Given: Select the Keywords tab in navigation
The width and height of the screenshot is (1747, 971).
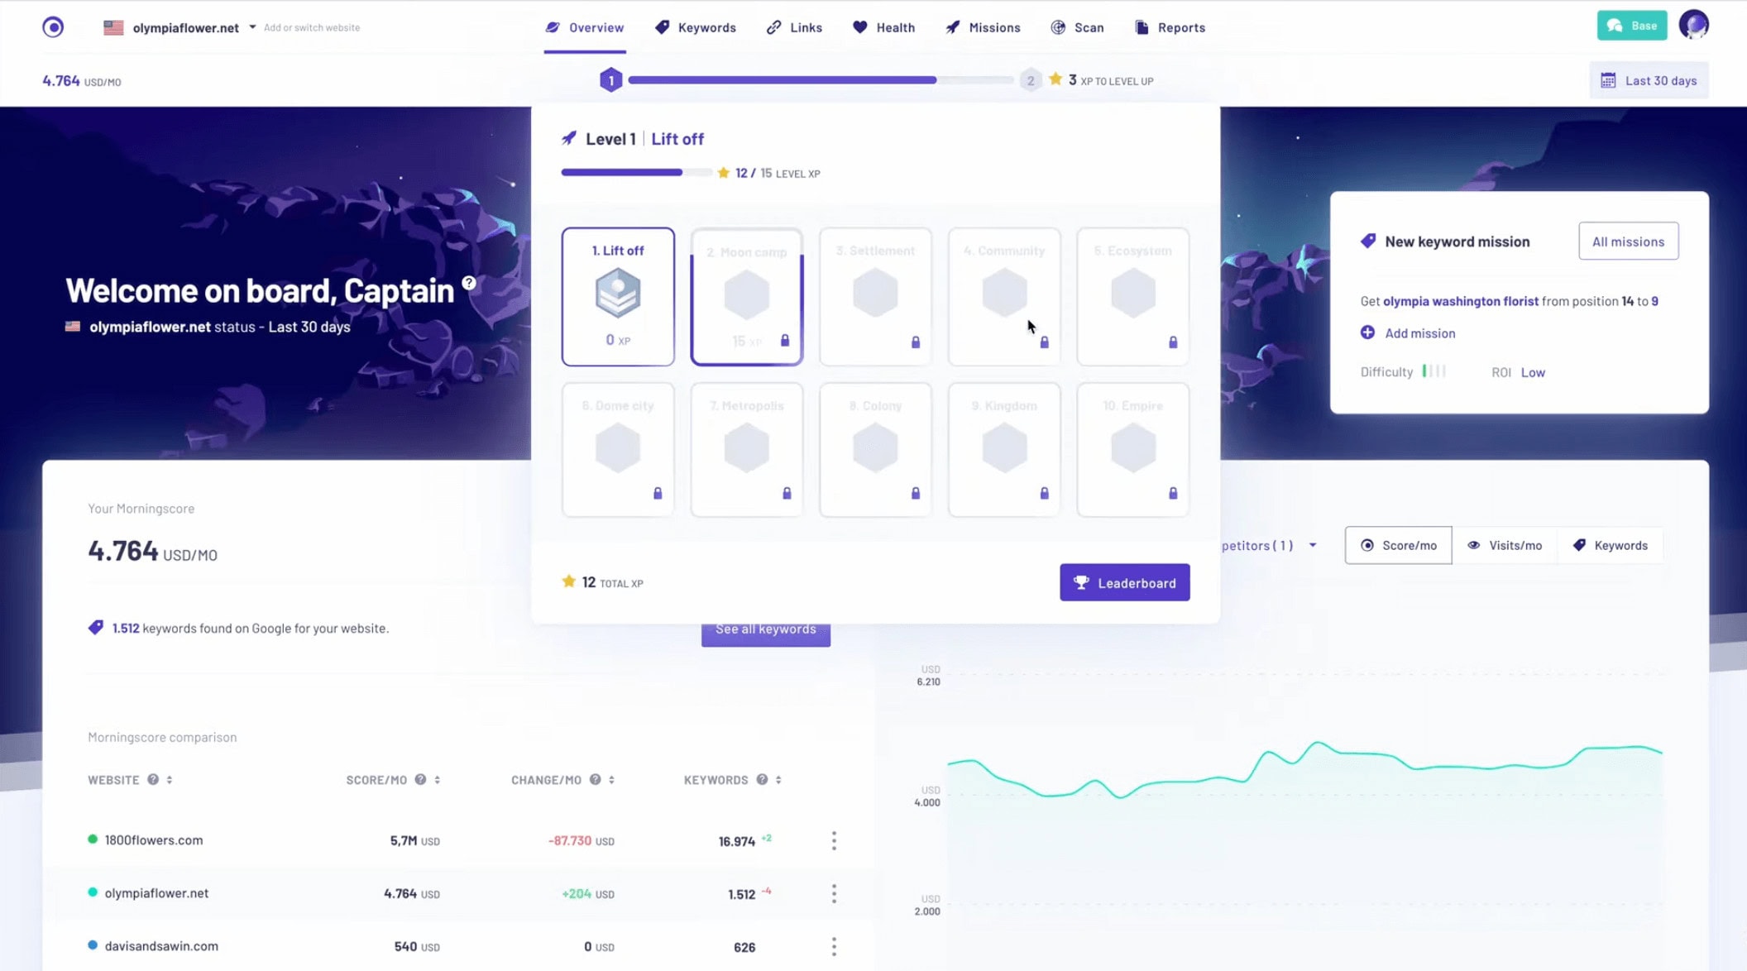Looking at the screenshot, I should coord(706,26).
